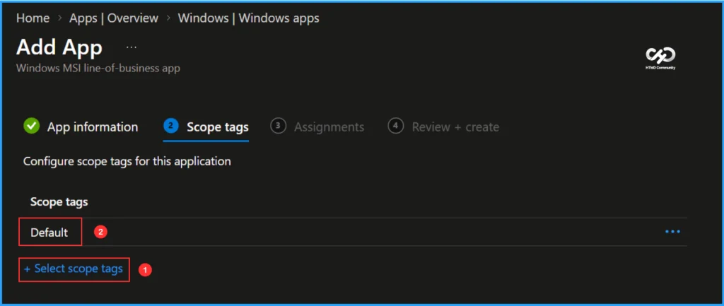
Task: Open the ellipsis menu beside Add App
Action: [x=131, y=47]
